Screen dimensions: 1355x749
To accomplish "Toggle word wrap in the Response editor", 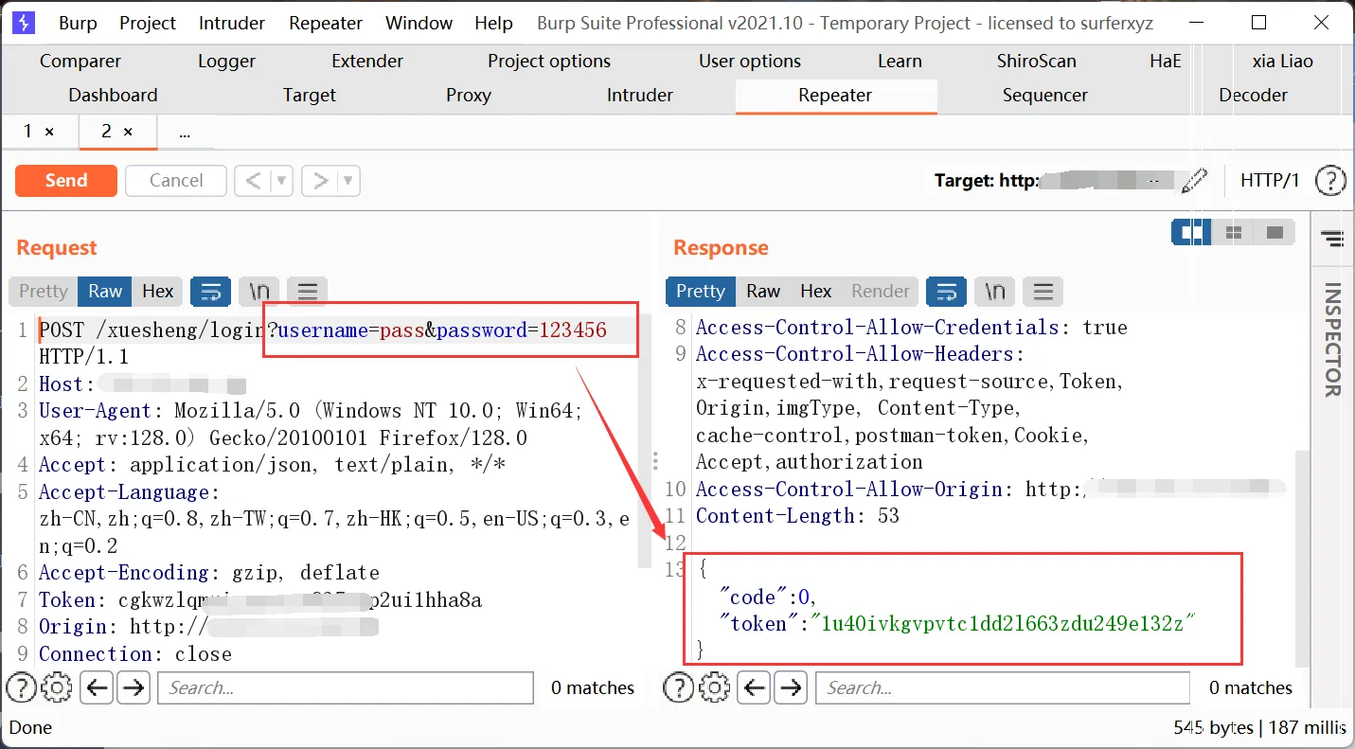I will [x=946, y=291].
